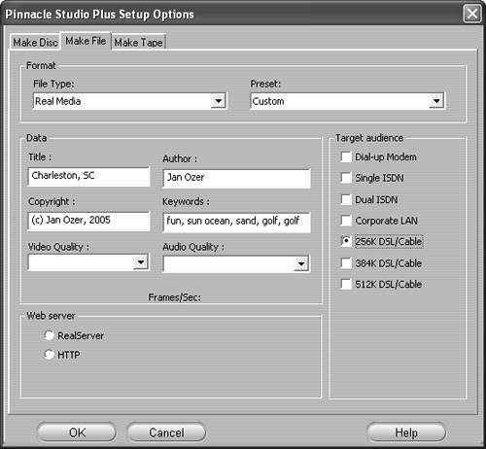The width and height of the screenshot is (486, 449).
Task: Enable Corporate LAN target audience
Action: (x=346, y=221)
